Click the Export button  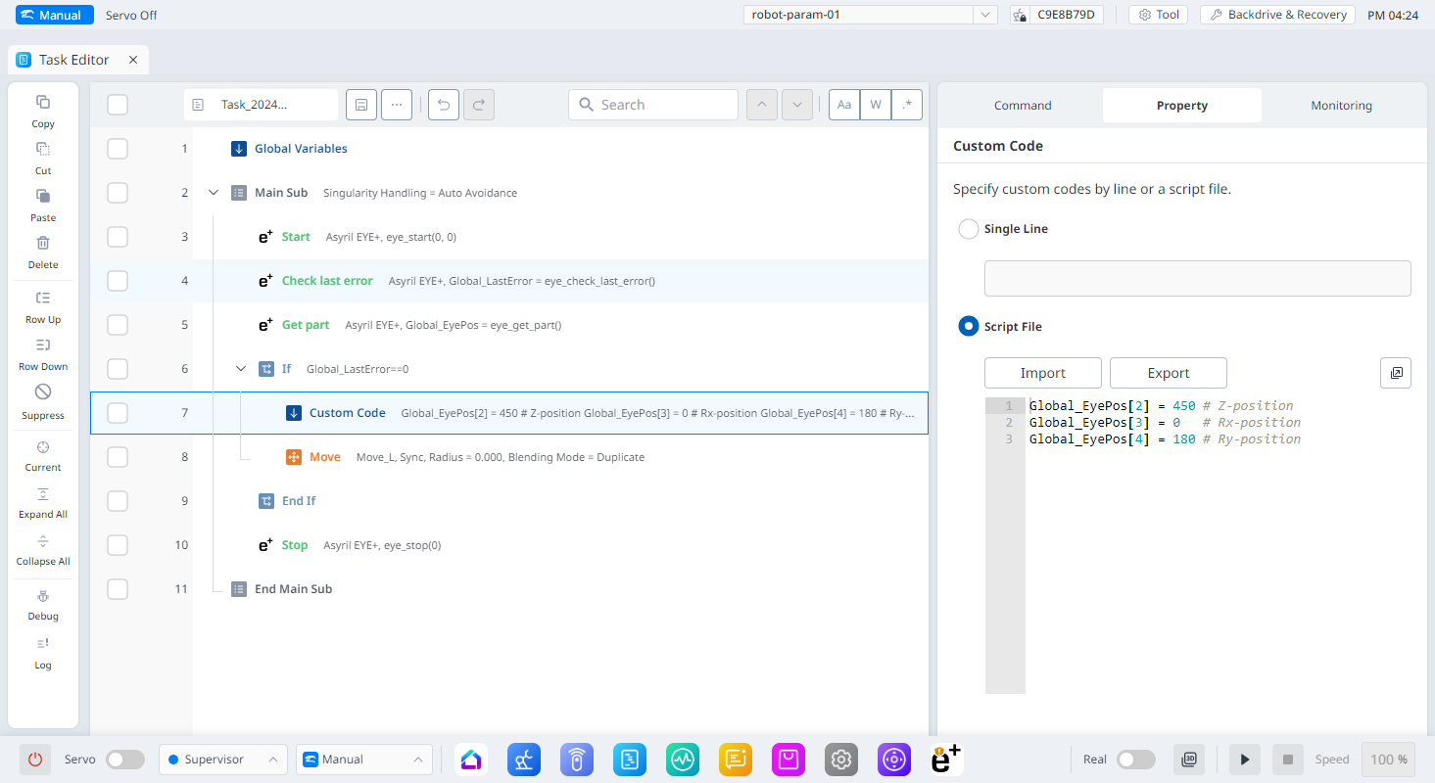click(1169, 373)
